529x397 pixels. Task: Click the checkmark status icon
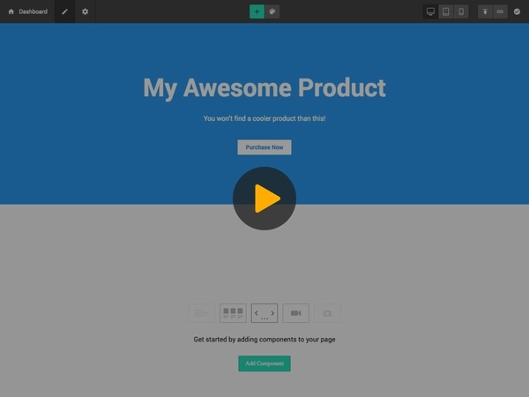tap(517, 11)
